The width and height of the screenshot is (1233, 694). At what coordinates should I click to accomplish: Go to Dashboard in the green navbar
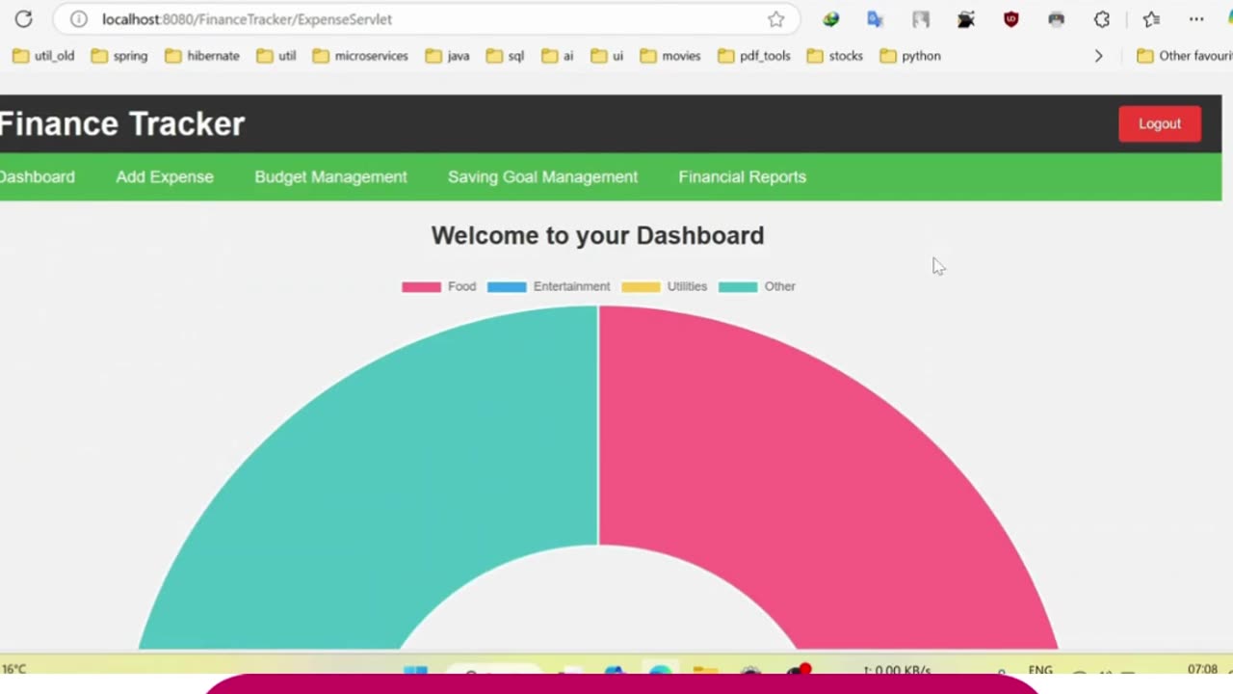[x=37, y=177]
